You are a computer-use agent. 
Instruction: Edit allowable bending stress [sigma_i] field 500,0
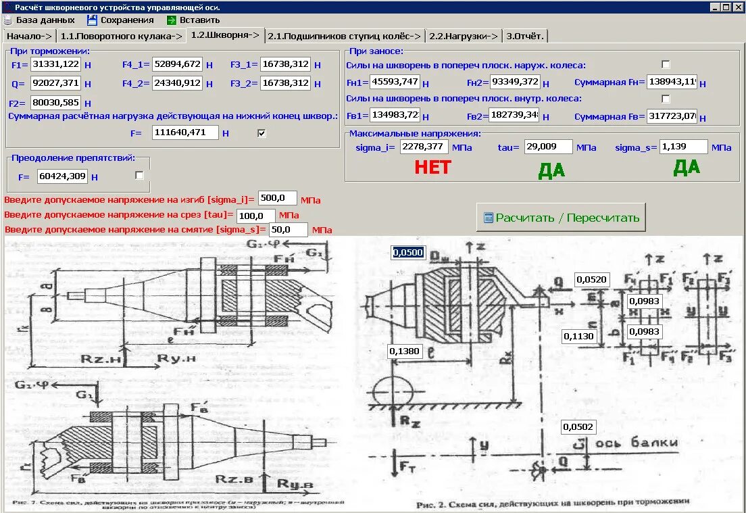click(277, 199)
